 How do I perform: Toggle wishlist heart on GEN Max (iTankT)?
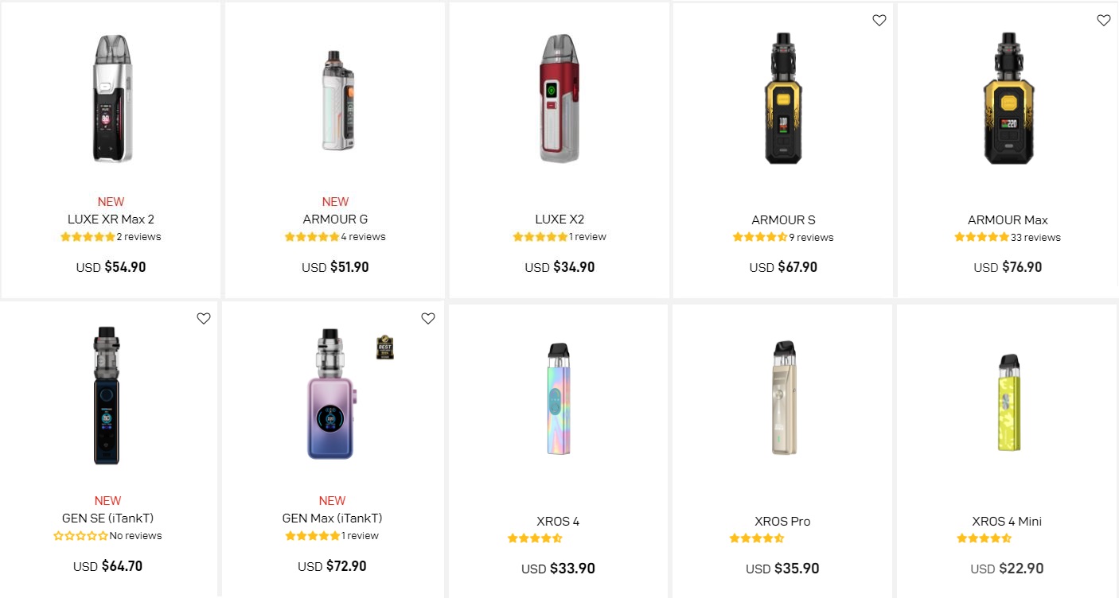click(428, 318)
